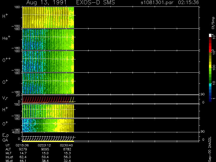This screenshot has width=216, height=162.
Task: Click the UT value "0223:12"
Action: point(44,145)
